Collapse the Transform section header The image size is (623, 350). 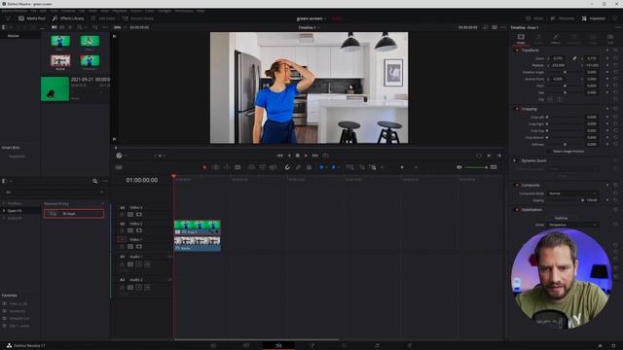pyautogui.click(x=531, y=51)
